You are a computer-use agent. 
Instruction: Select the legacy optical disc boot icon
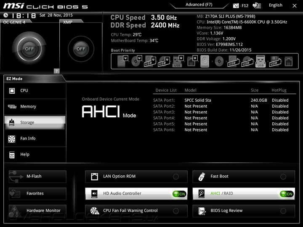(x=219, y=61)
